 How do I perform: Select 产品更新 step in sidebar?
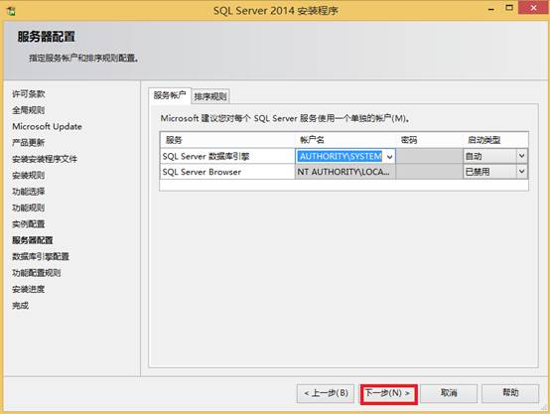[29, 142]
